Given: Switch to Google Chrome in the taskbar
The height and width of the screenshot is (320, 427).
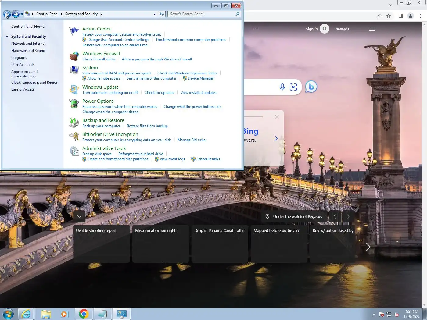Looking at the screenshot, I should click(x=84, y=314).
